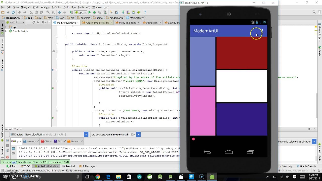Run the app with green play icon
Image resolution: width=322 pixels, height=181 pixels.
(x=90, y=12)
